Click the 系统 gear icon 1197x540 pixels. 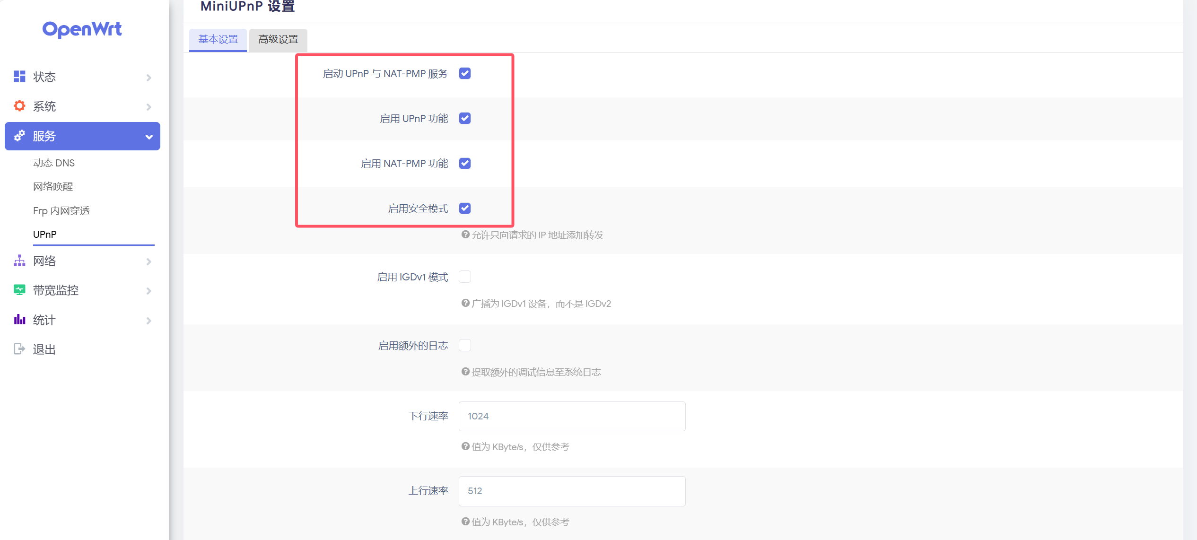[19, 106]
